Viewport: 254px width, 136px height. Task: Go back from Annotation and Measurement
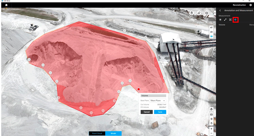220,11
